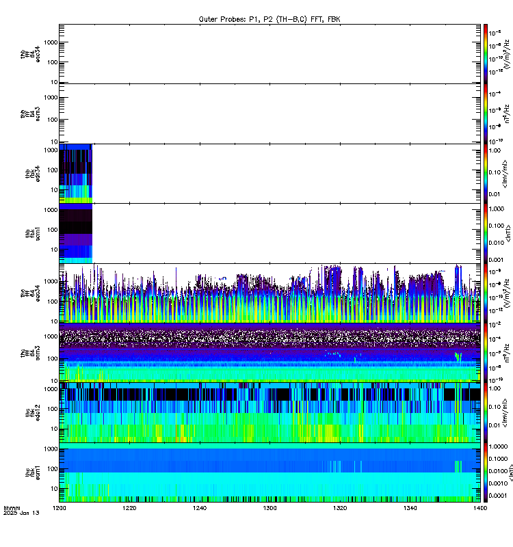Click the color bar beside the thc eac34 panel
Screen dimensions: 513x547
[x=486, y=293]
